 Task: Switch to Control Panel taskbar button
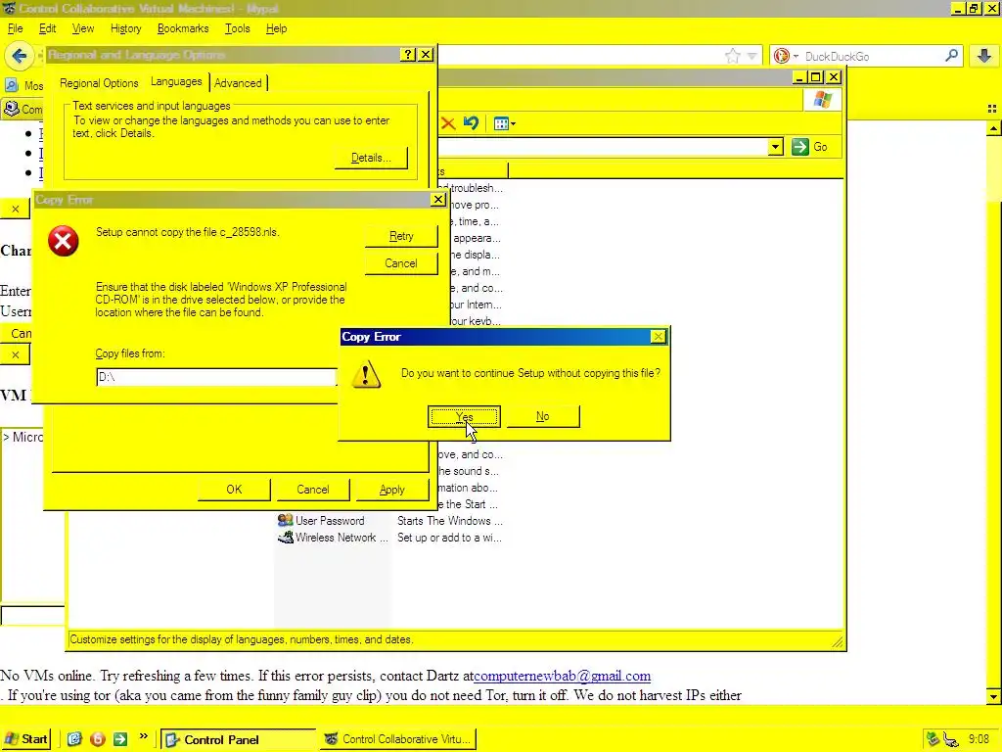[238, 740]
